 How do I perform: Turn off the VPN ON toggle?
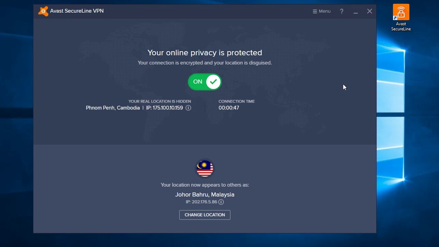pos(205,82)
